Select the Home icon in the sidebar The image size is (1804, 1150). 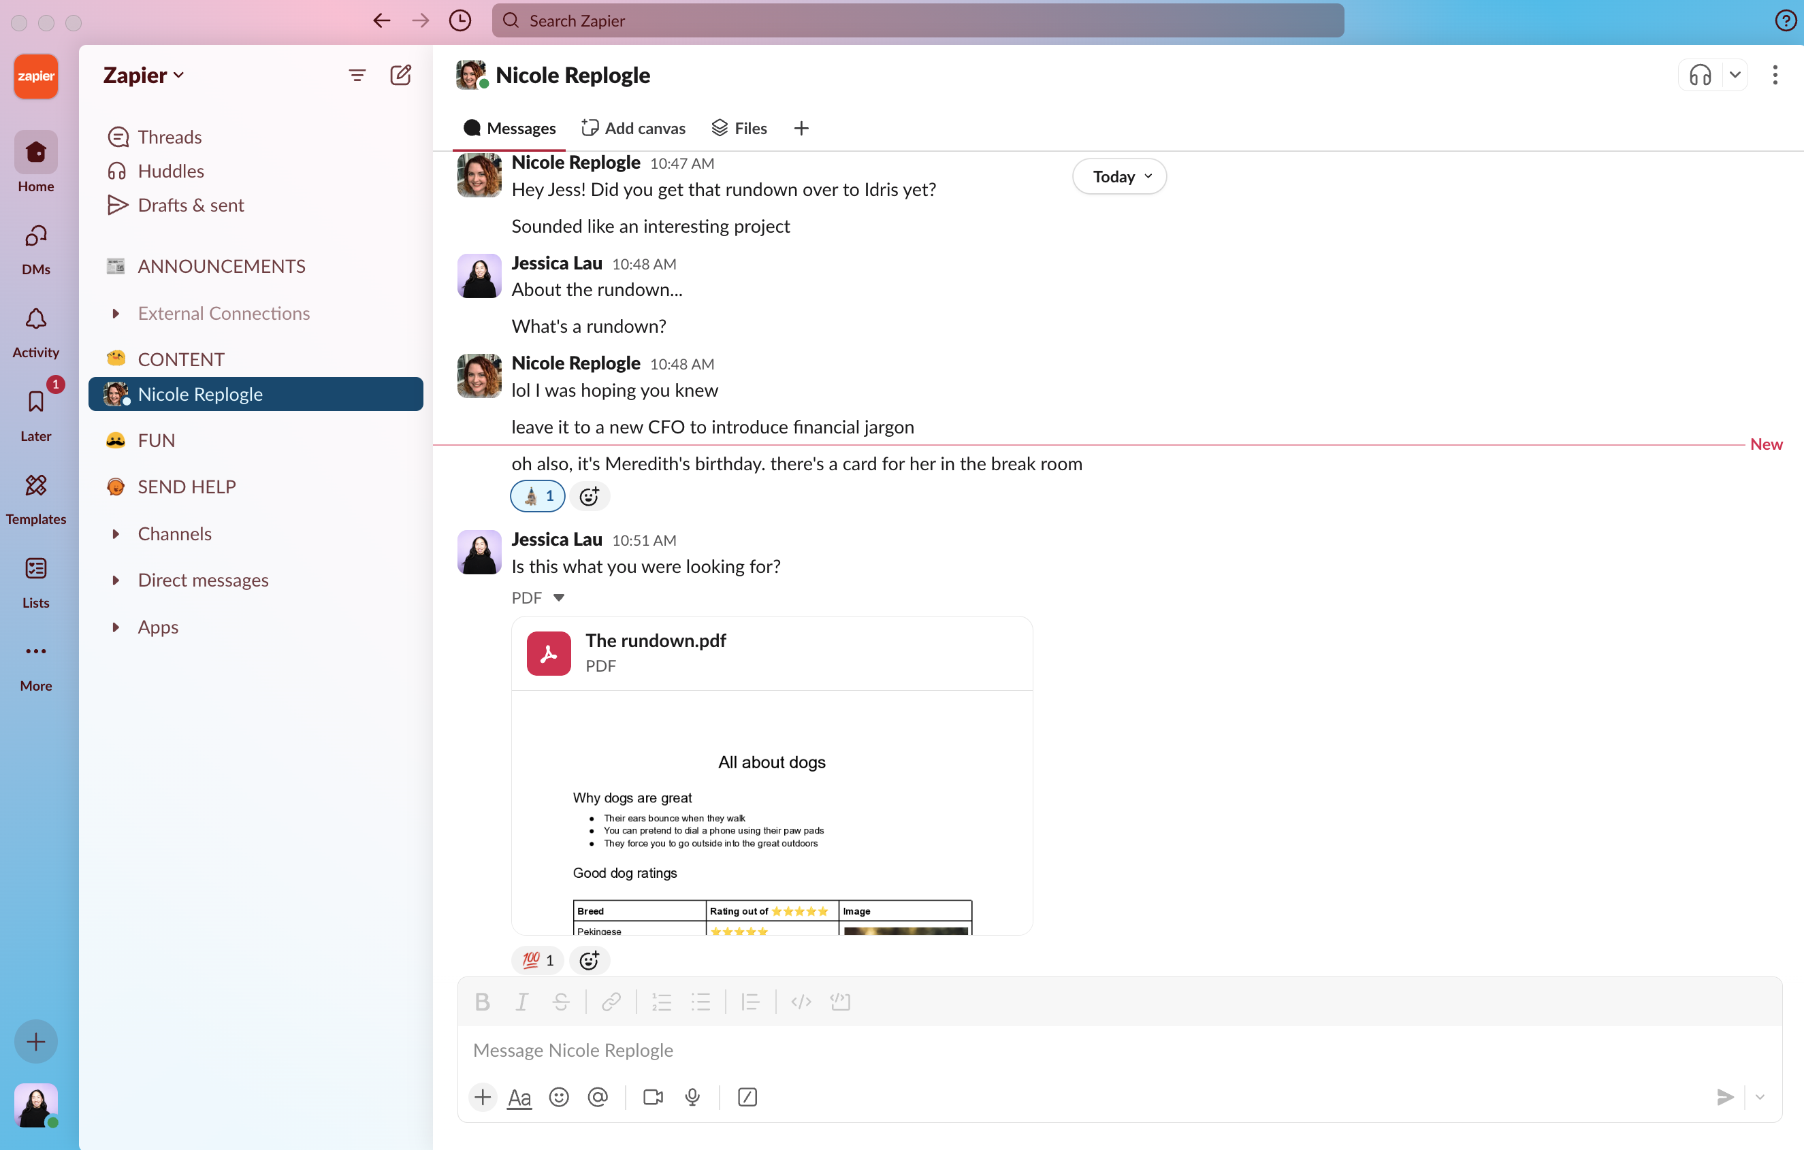(x=35, y=152)
